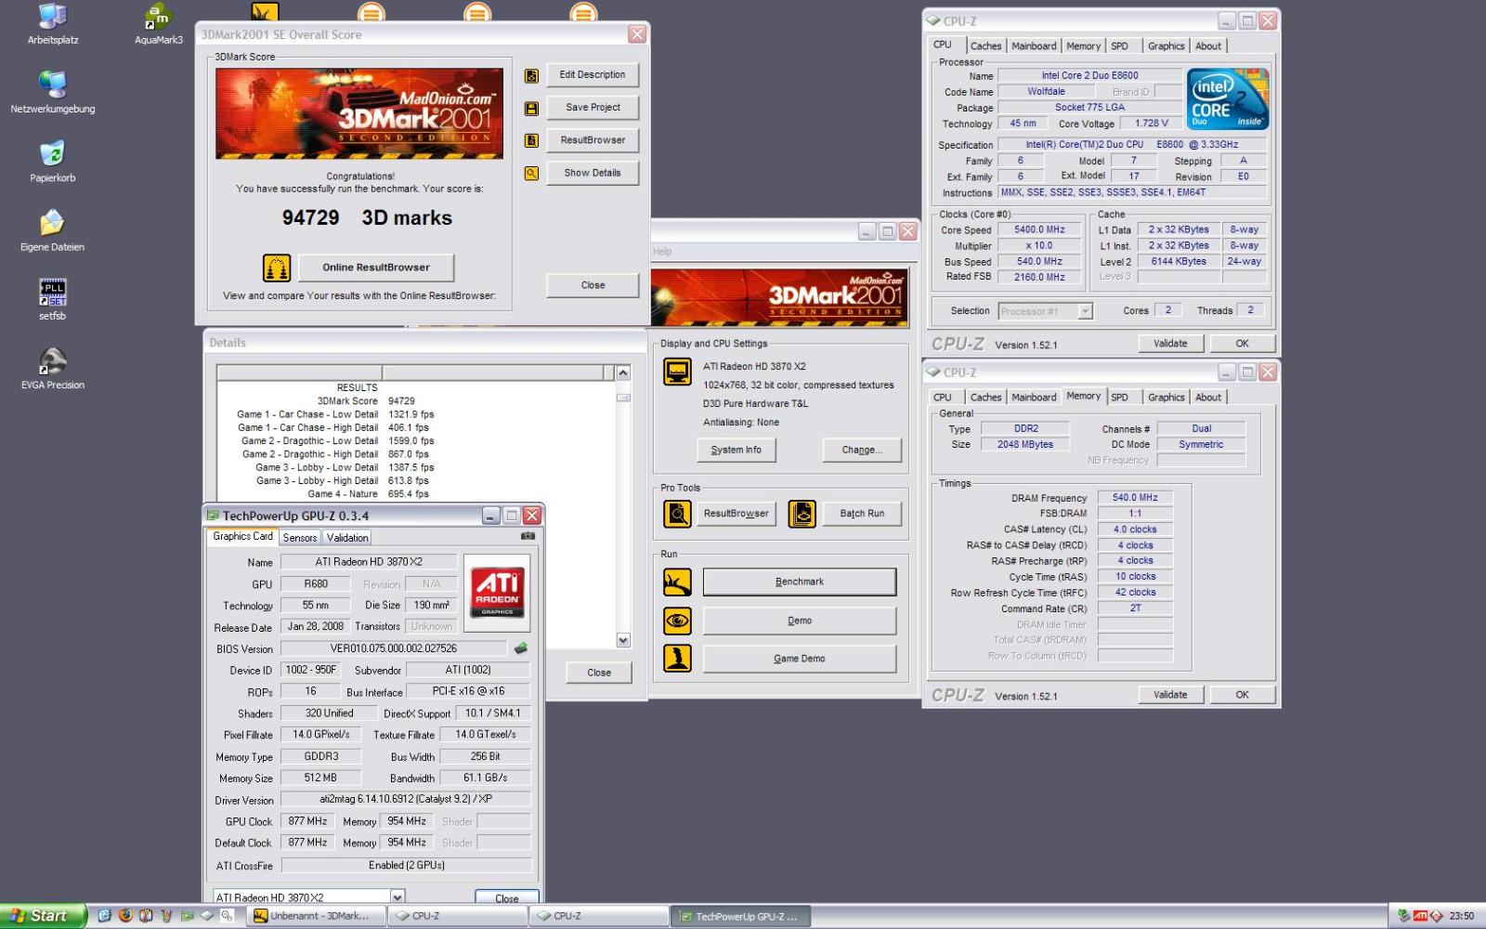Click the Driver Version field in GPU-Z

point(406,799)
